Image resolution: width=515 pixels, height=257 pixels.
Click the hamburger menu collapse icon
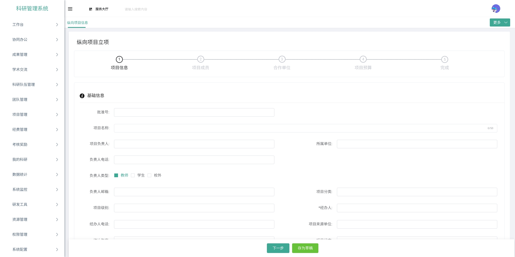(x=70, y=9)
